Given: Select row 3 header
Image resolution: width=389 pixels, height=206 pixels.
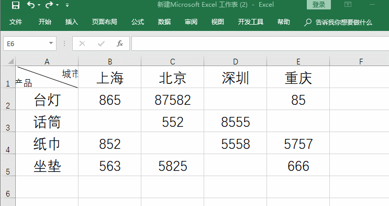Looking at the screenshot, I should click(8, 121).
